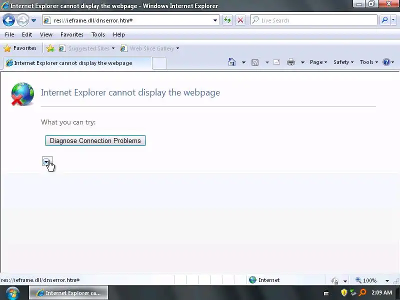This screenshot has height=300, width=400.
Task: Click the Refresh page icon
Action: coord(227,20)
